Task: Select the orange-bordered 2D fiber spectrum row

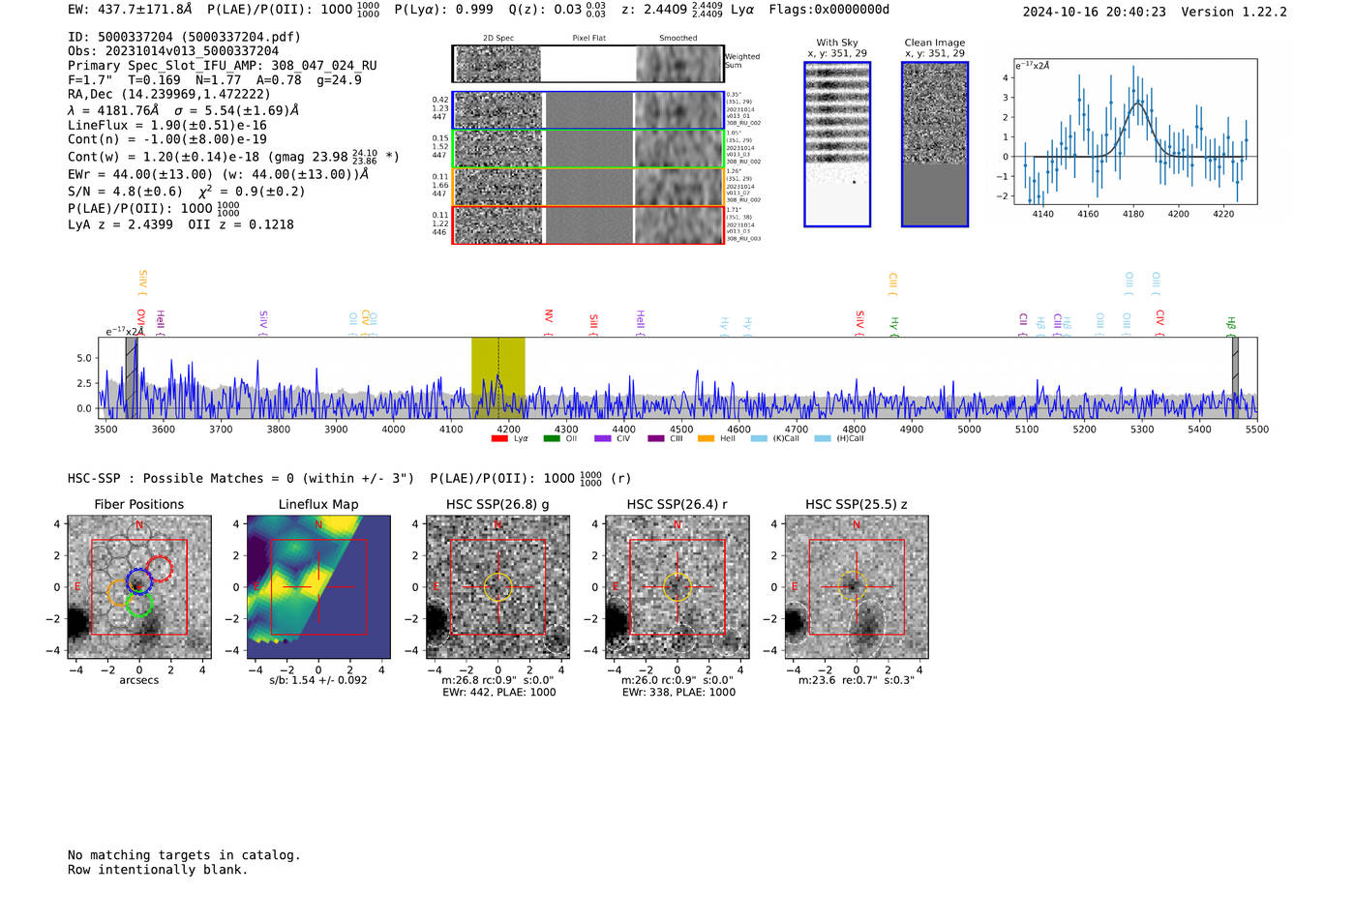Action: click(x=588, y=187)
